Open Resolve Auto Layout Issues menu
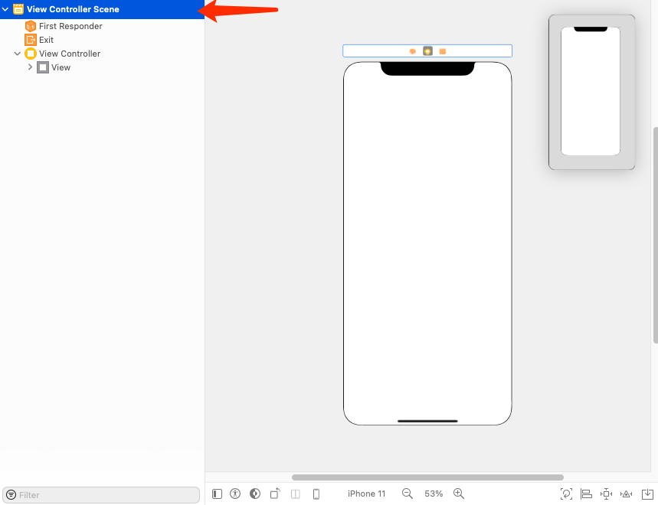The width and height of the screenshot is (658, 505). click(626, 494)
